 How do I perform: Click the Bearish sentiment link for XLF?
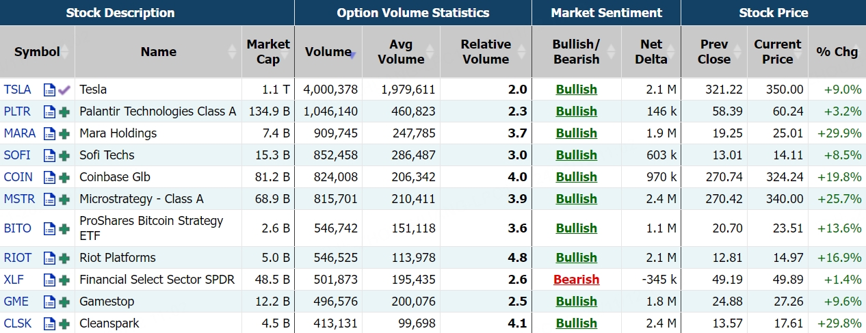coord(576,280)
